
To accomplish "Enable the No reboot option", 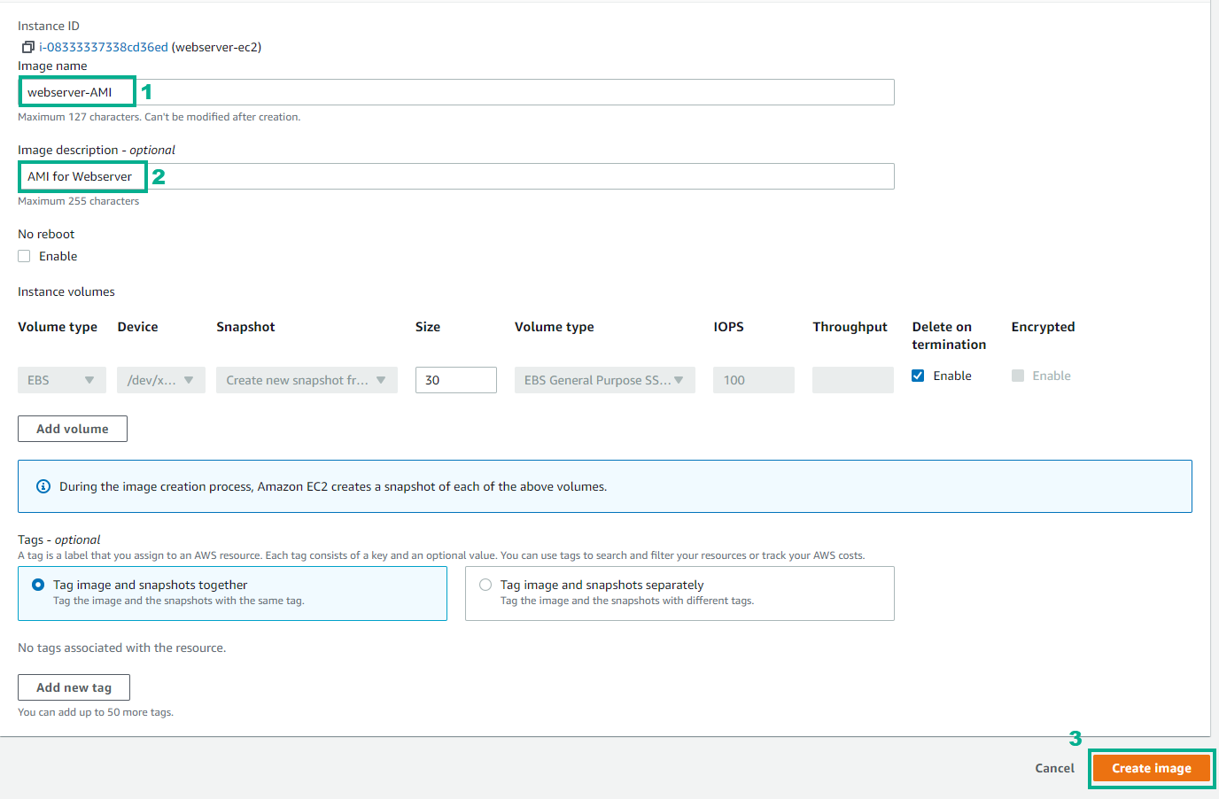I will 24,255.
